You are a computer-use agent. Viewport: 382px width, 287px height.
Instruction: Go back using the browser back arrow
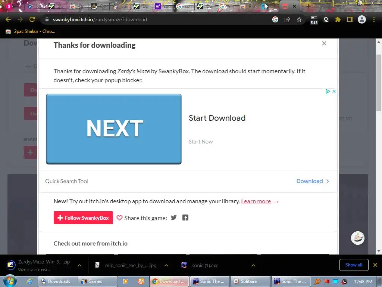(x=8, y=19)
